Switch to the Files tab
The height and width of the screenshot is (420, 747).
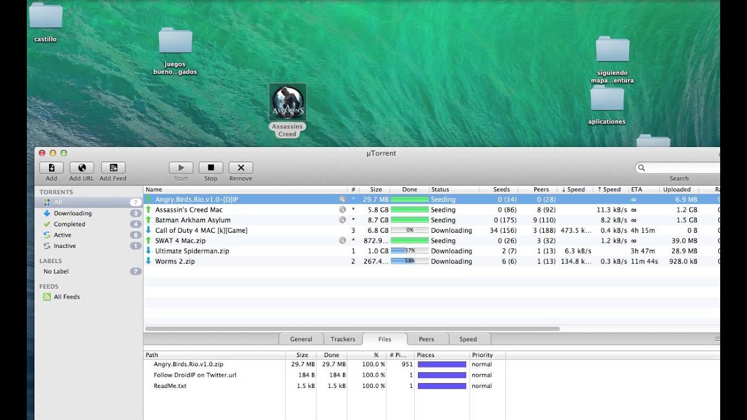coord(385,339)
